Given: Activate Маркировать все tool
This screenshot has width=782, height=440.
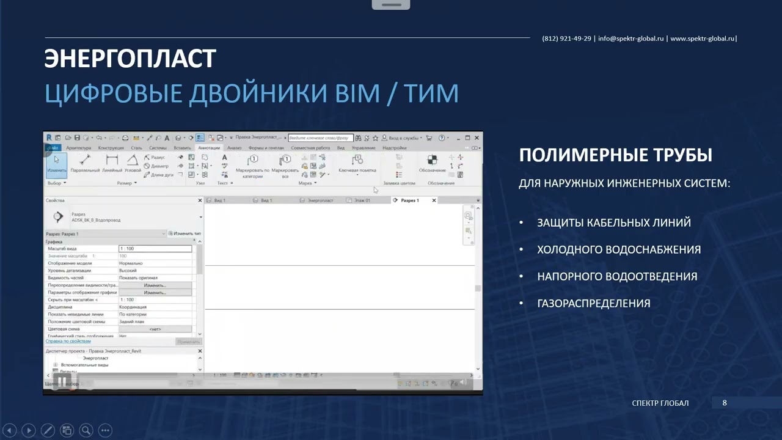Looking at the screenshot, I should click(285, 166).
